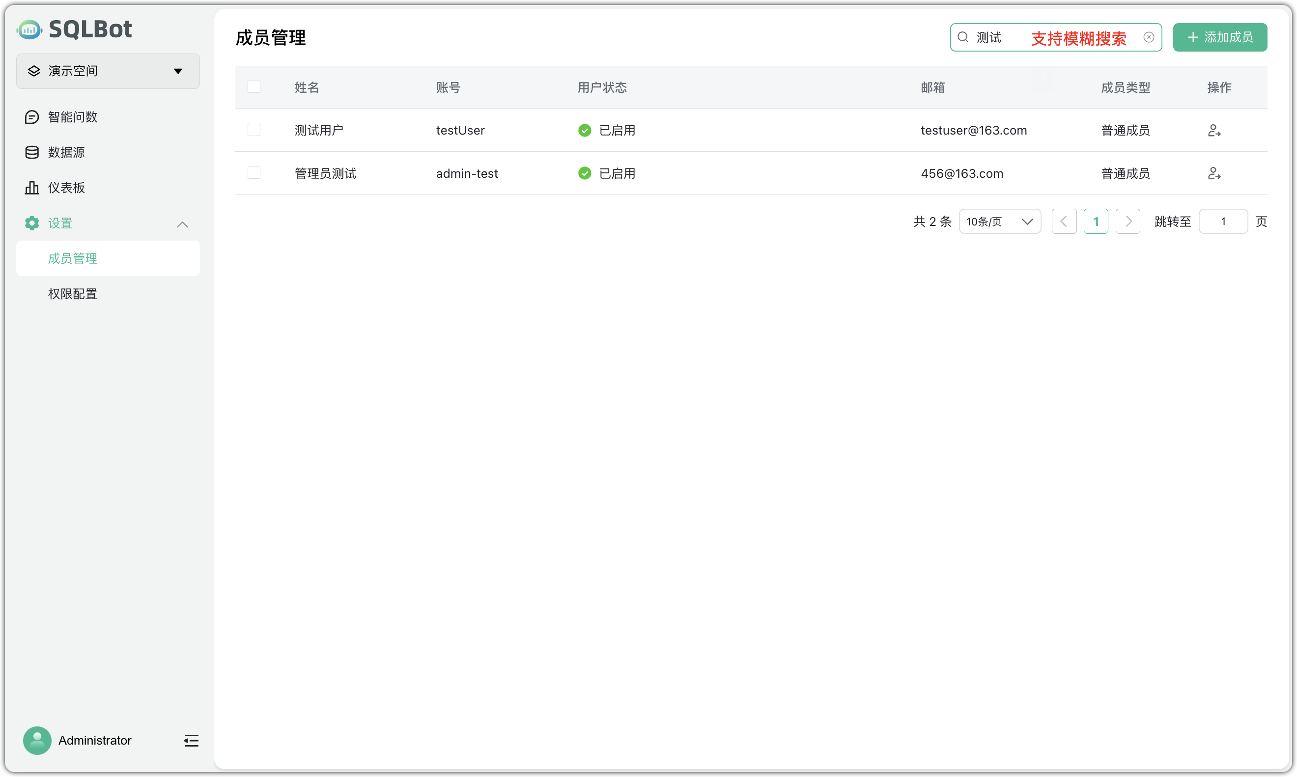Clear the search box with the x icon
This screenshot has width=1297, height=777.
coord(1148,37)
